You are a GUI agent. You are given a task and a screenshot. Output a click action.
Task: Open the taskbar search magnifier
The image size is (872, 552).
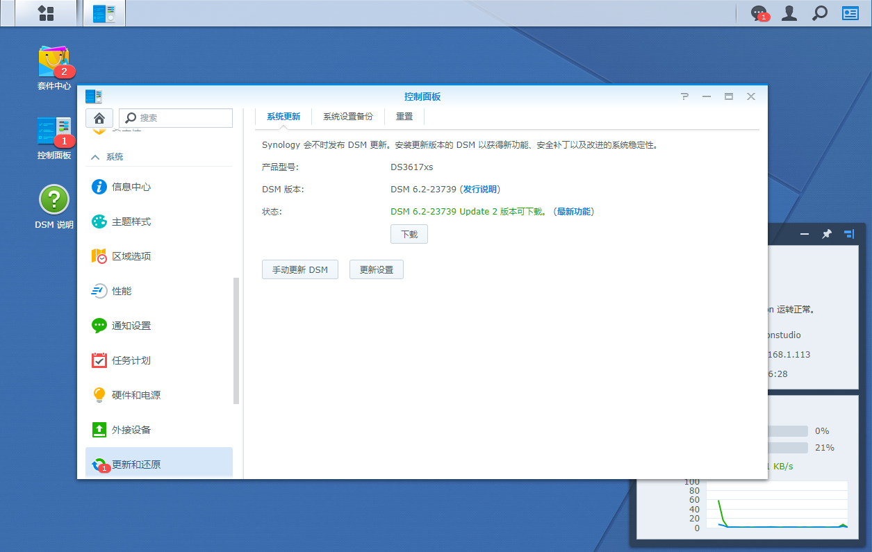pyautogui.click(x=818, y=12)
